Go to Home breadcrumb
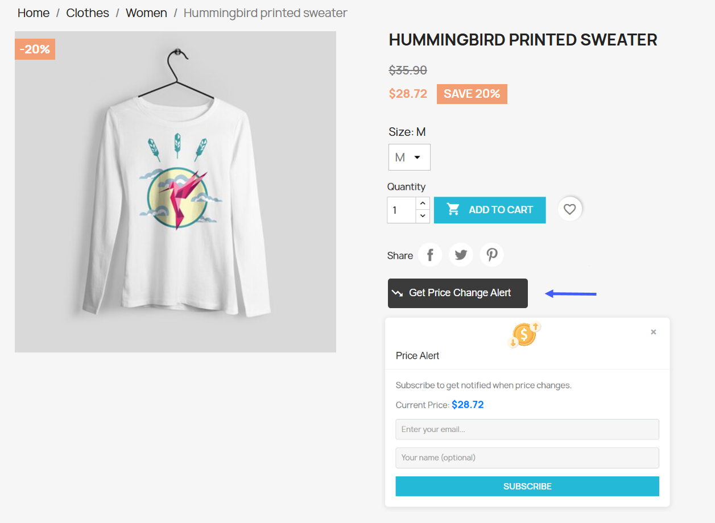 coord(34,13)
